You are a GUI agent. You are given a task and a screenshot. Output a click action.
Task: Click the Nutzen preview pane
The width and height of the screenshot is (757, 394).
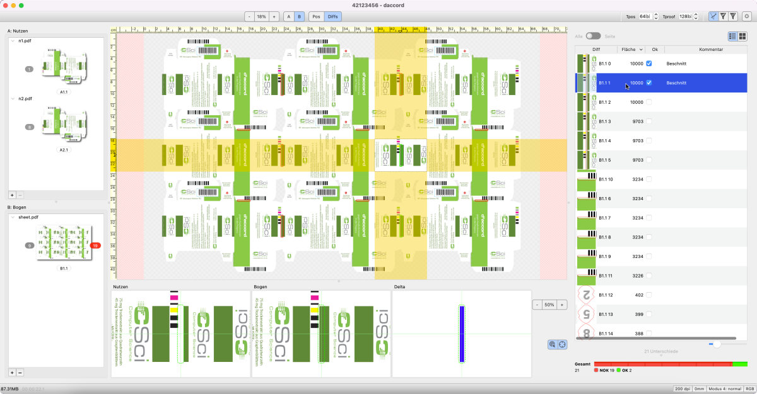(x=180, y=334)
